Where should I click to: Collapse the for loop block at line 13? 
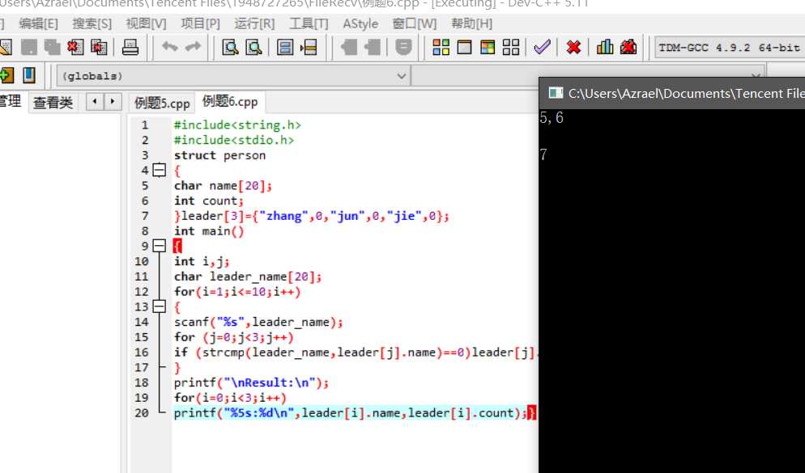click(160, 306)
